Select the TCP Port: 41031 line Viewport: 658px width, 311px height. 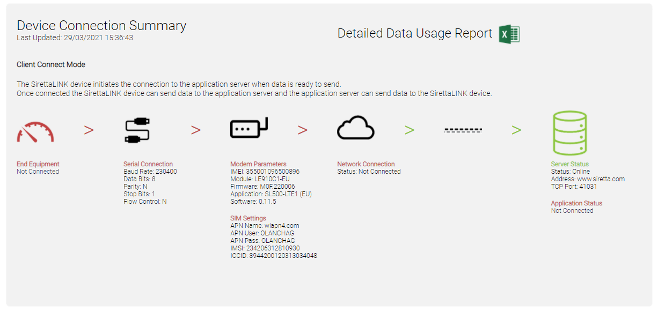[x=574, y=187]
